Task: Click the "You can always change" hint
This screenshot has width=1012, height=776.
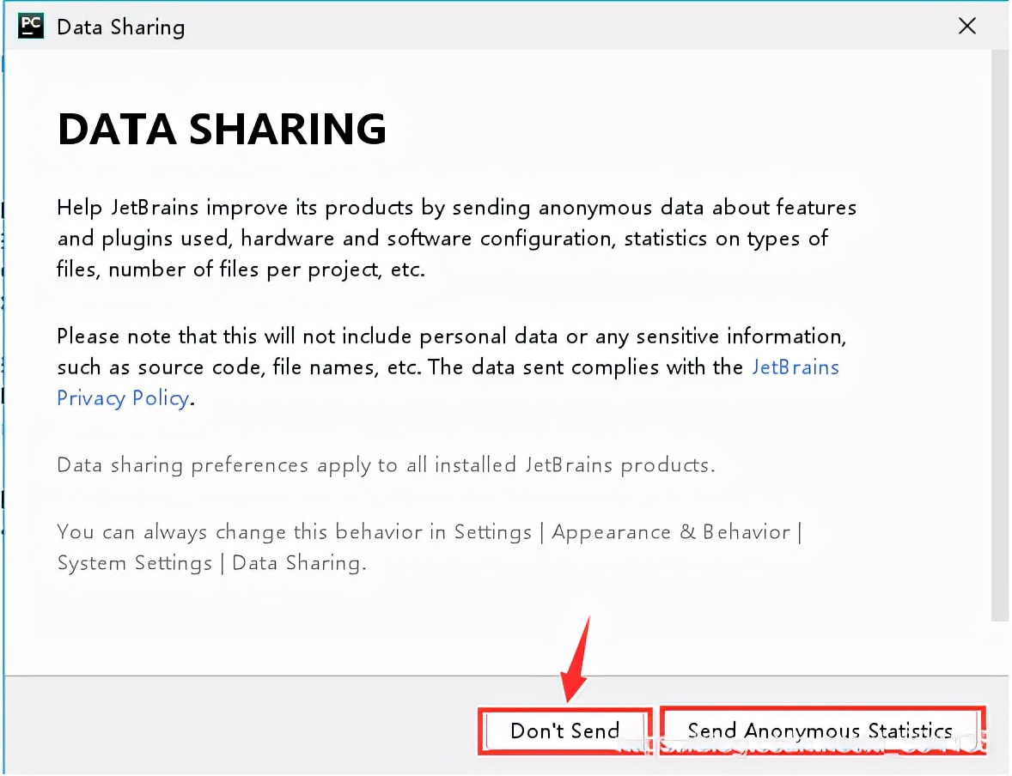Action: click(x=241, y=532)
